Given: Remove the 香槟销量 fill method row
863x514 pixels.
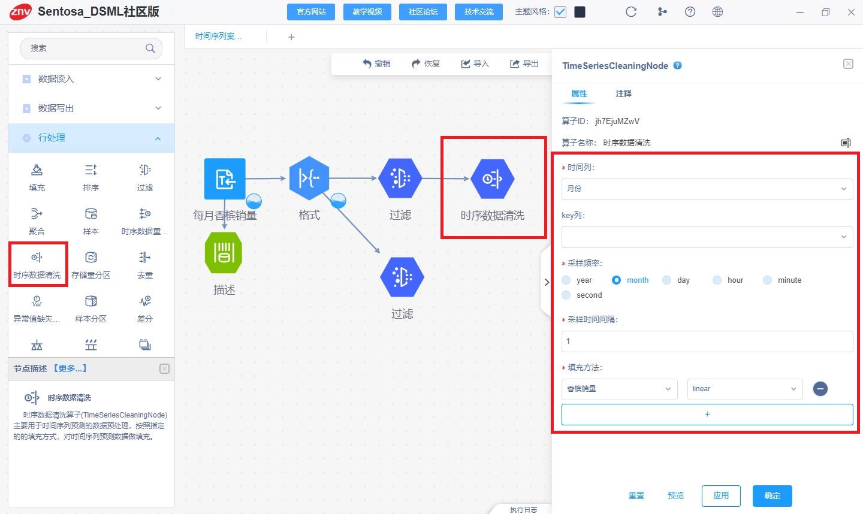Looking at the screenshot, I should pos(820,389).
